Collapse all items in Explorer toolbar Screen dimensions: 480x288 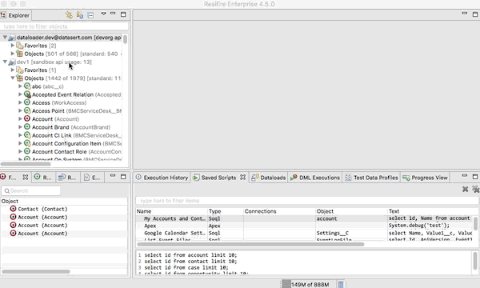tap(90, 15)
